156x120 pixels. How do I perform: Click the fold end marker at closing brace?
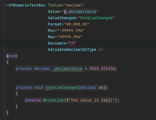tap(5, 113)
